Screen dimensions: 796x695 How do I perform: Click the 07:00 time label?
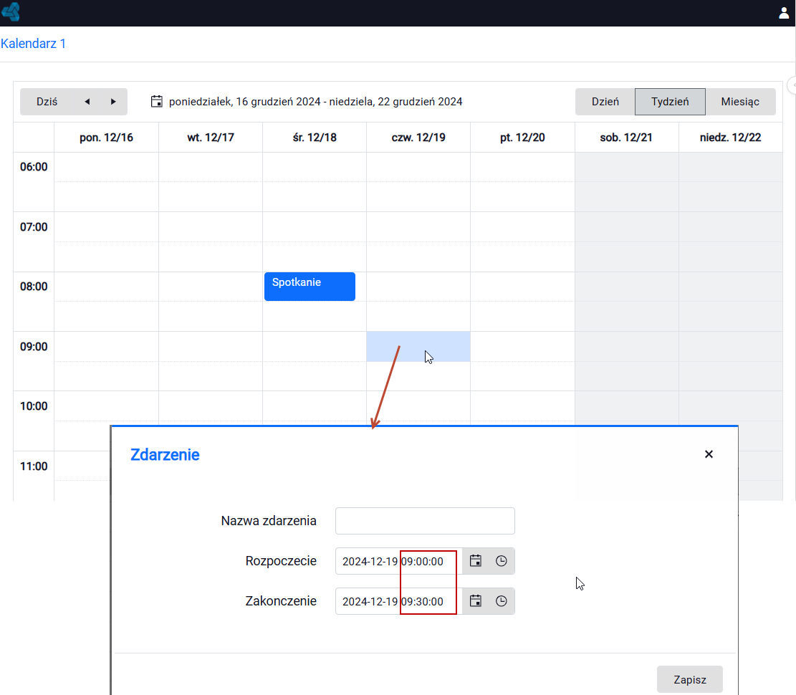point(34,227)
